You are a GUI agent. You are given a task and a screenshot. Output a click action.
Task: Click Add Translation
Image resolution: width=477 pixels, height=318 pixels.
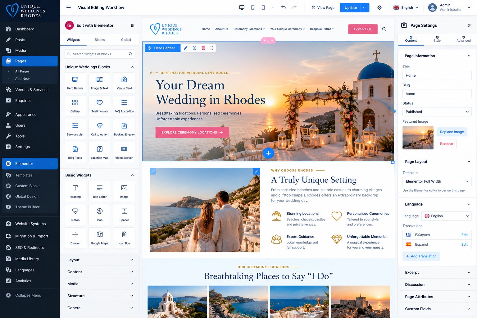coord(421,256)
